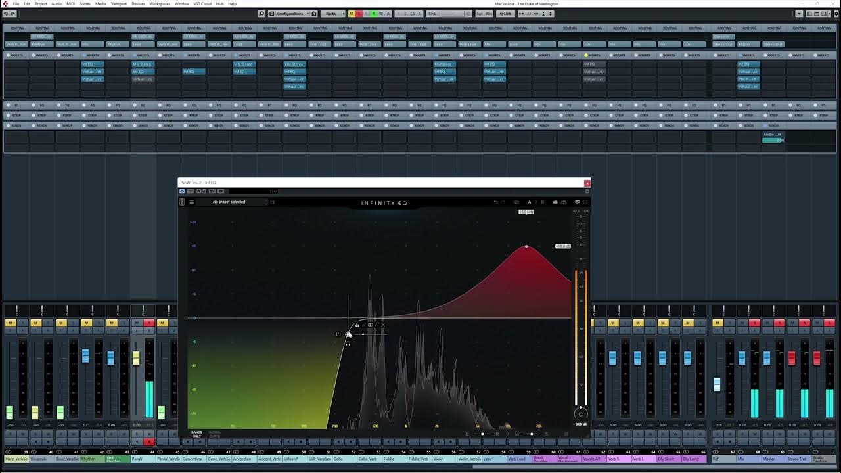This screenshot has height=473, width=841.
Task: Open the Audio menu
Action: (57, 4)
